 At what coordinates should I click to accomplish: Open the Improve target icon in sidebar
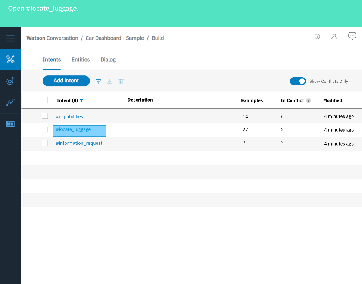tap(10, 81)
